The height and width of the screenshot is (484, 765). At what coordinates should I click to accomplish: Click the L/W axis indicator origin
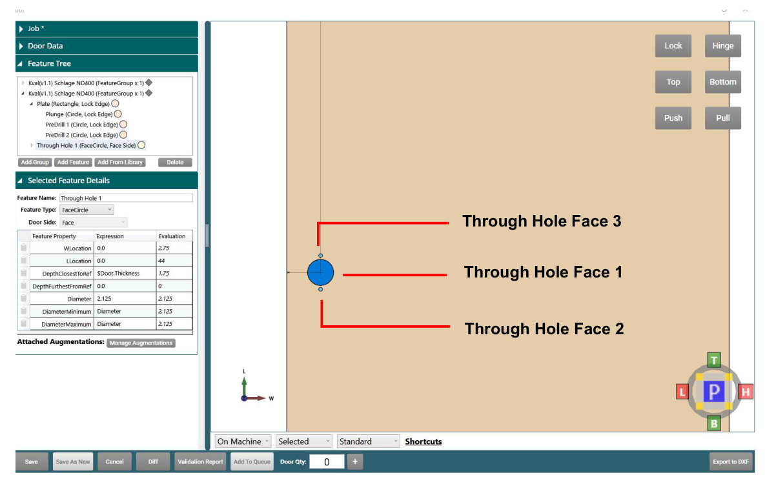[x=244, y=398]
